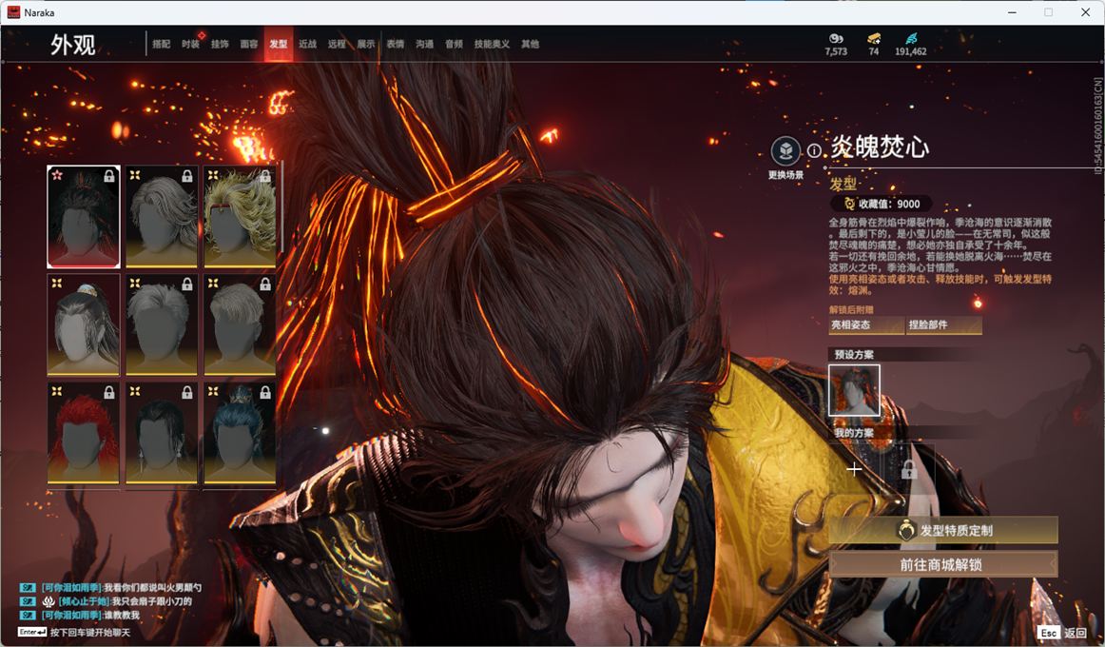Switch to the 音频 tab
The height and width of the screenshot is (647, 1105).
click(x=454, y=44)
